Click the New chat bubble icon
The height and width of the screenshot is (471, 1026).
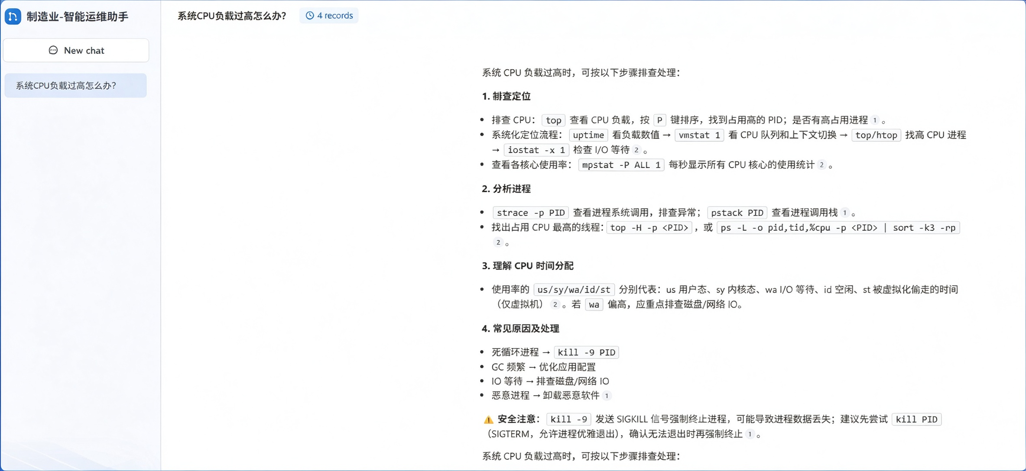click(x=53, y=50)
